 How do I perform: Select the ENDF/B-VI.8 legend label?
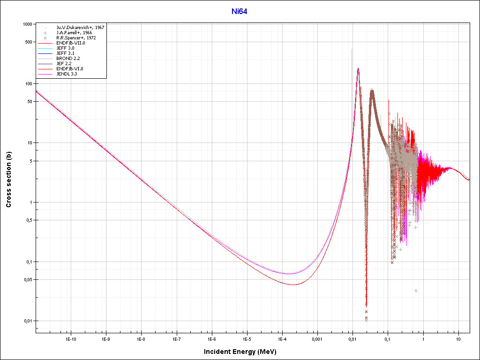[70, 69]
